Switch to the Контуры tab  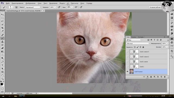141,37
